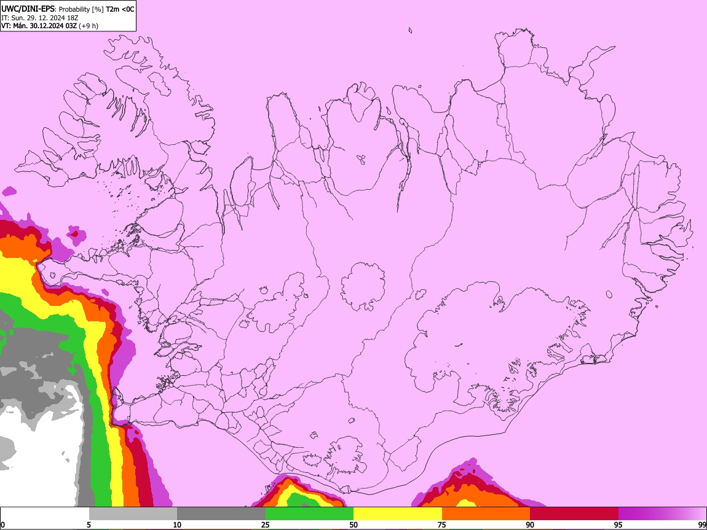Click the legend tick label '25'

tap(266, 525)
